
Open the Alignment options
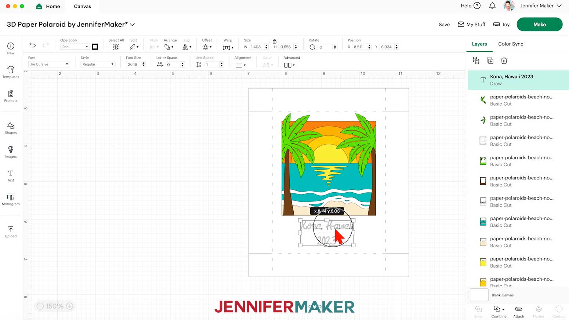coord(240,65)
